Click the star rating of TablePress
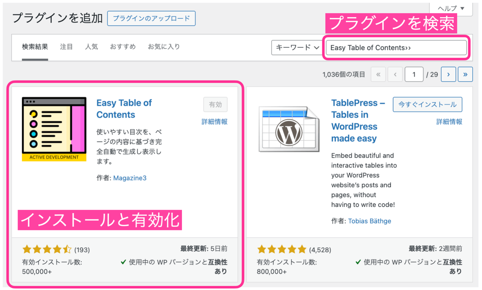The height and width of the screenshot is (290, 482). tap(281, 249)
